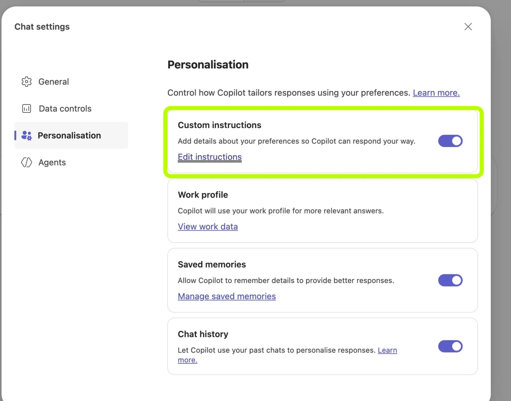Click the Data controls chart icon

[27, 109]
